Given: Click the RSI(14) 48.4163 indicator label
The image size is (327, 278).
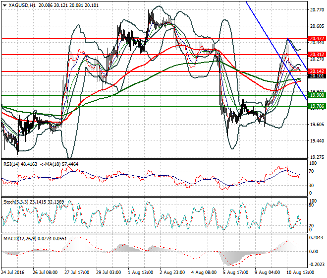Looking at the screenshot, I should click(x=20, y=164).
